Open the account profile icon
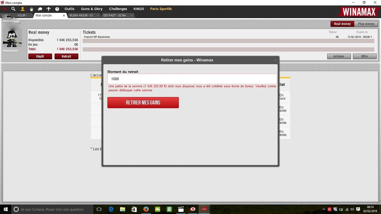 [x=23, y=9]
